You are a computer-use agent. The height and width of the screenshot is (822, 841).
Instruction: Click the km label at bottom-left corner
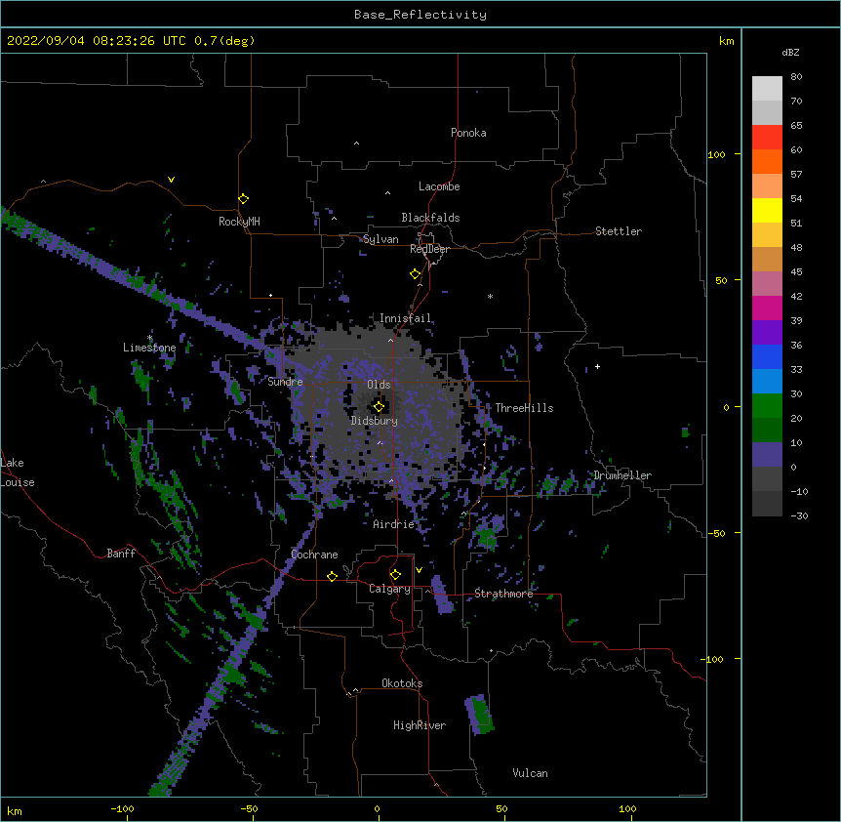click(x=15, y=810)
